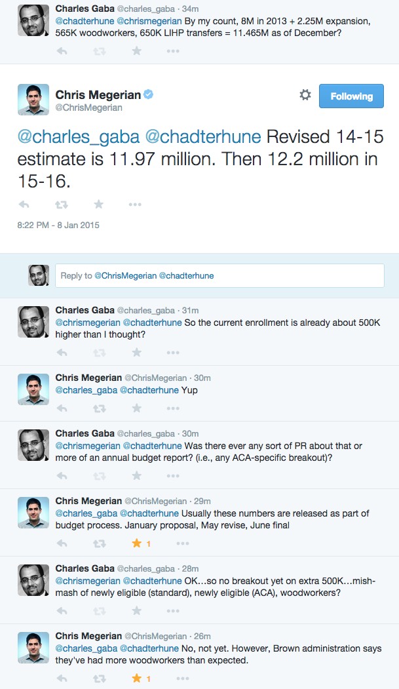Viewport: 399px width, 689px height.
Task: Reply to the 'Yup' tweet
Action: (x=62, y=409)
